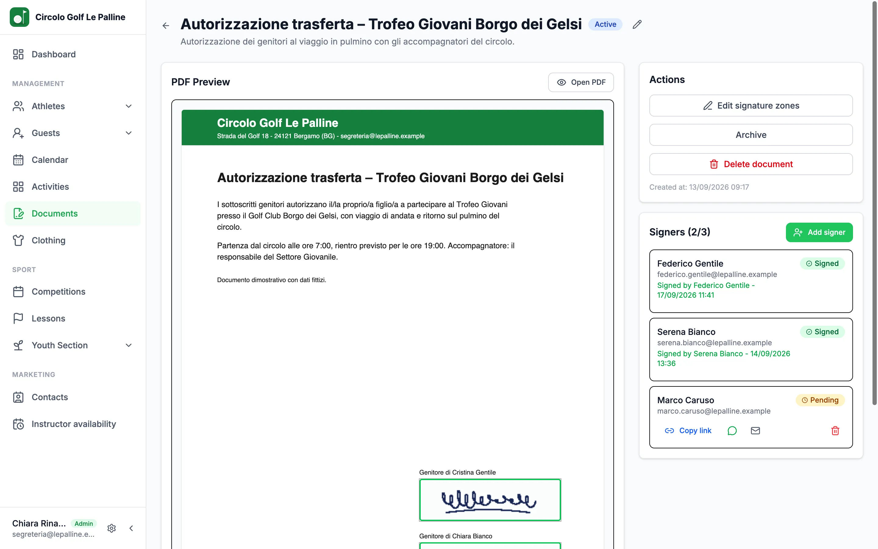
Task: Open Contacts under Marketing
Action: tap(73, 397)
